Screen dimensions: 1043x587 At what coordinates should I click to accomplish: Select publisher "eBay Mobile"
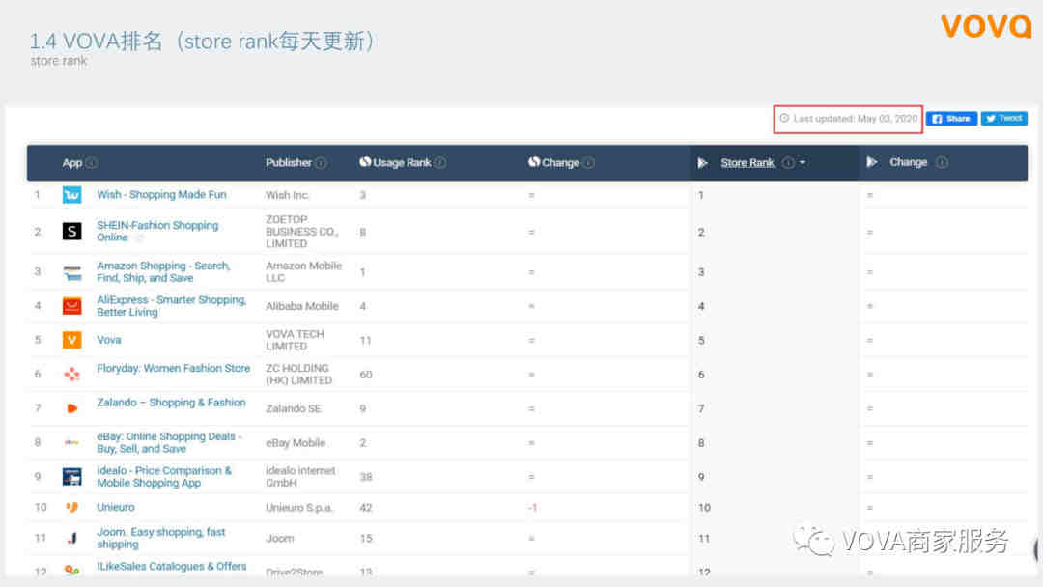tap(296, 443)
